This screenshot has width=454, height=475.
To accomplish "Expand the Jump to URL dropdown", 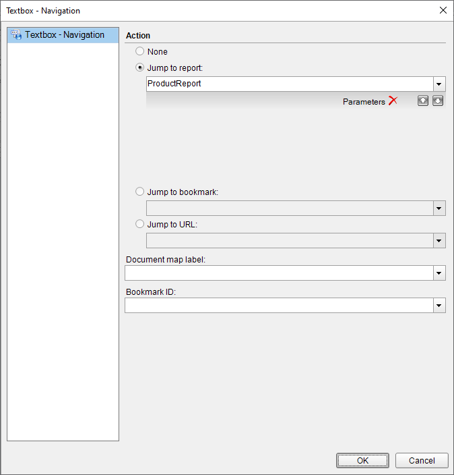I will click(x=439, y=240).
